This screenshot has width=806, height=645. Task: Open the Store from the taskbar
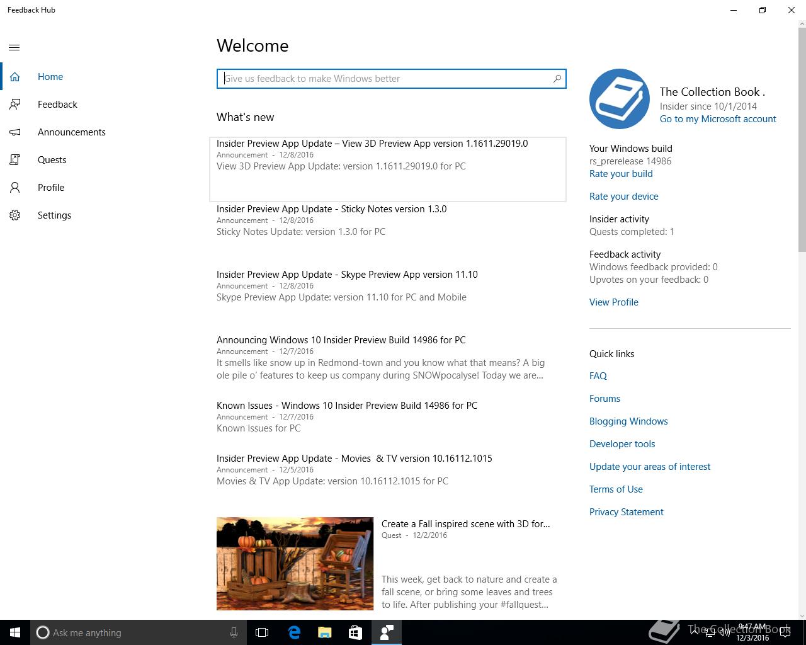point(355,632)
